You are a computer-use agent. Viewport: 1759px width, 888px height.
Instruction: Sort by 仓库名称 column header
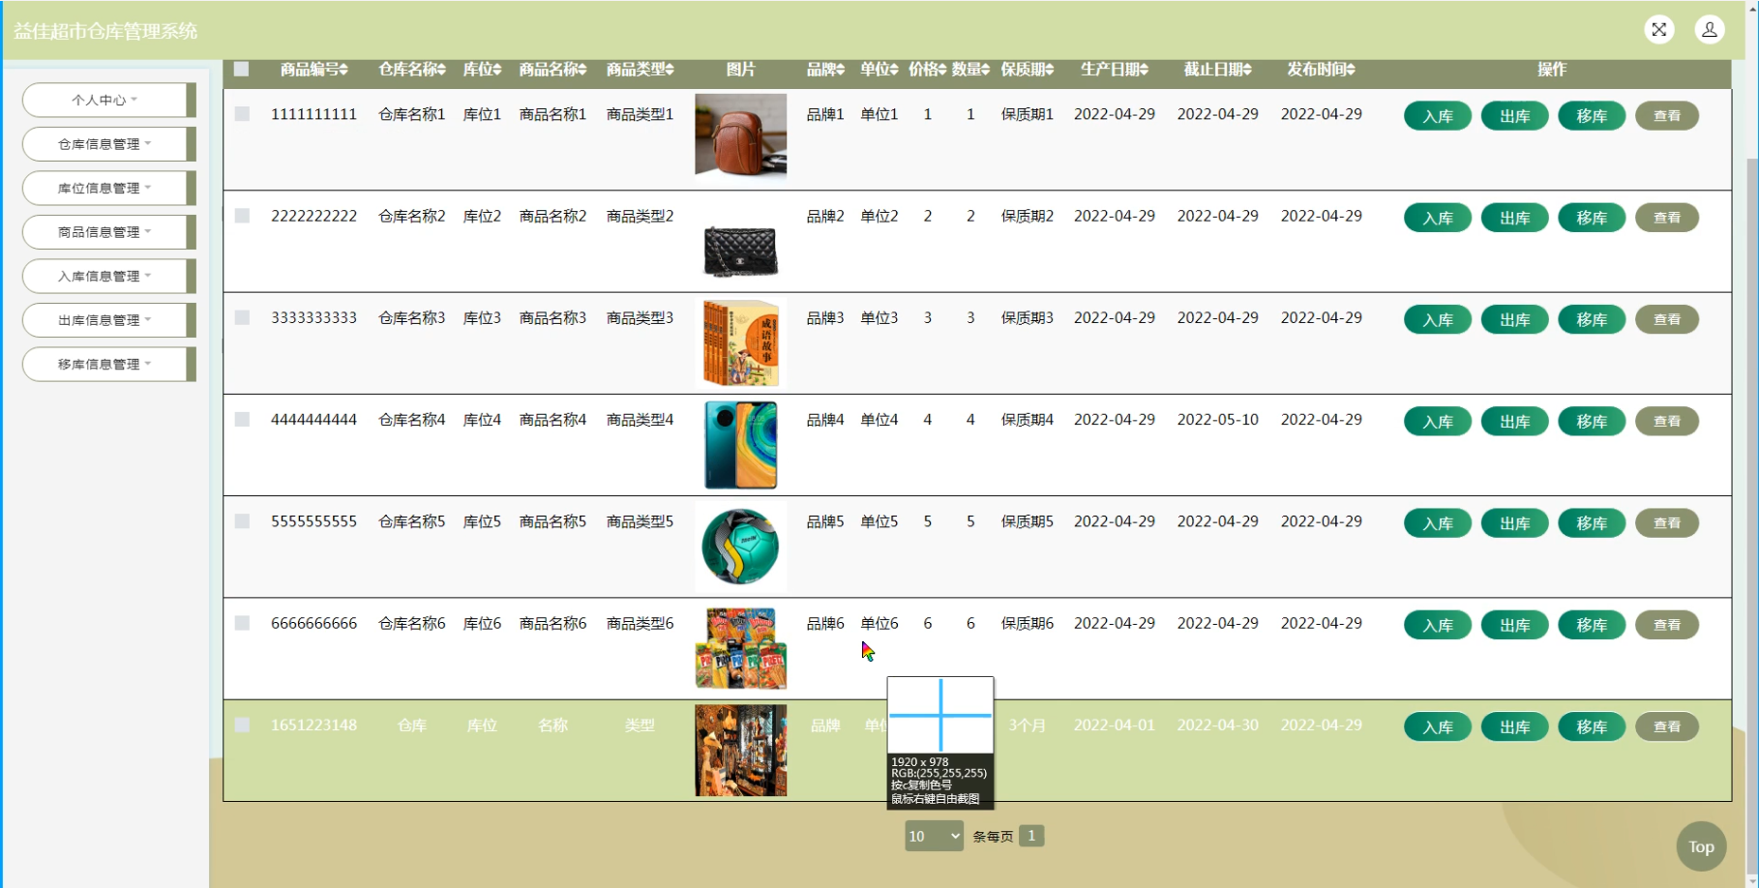coord(412,70)
